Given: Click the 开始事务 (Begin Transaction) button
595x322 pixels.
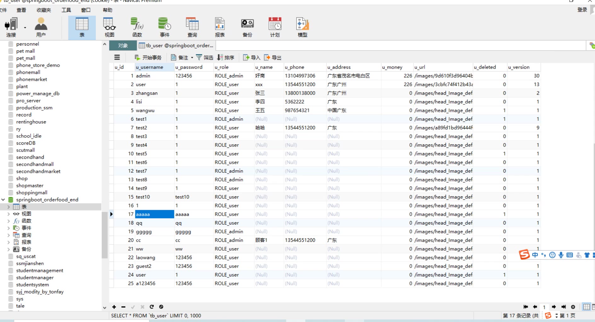Looking at the screenshot, I should (148, 58).
